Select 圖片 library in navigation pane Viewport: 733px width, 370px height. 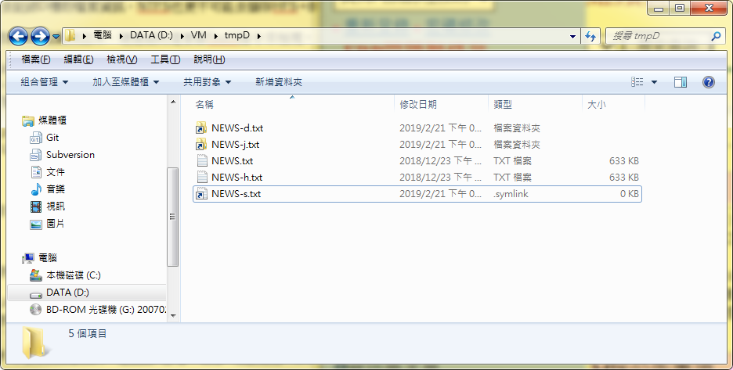(x=55, y=224)
